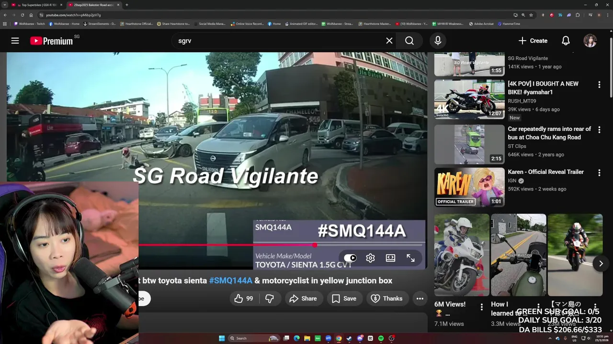
Task: Click the magnifier search button
Action: (x=409, y=41)
